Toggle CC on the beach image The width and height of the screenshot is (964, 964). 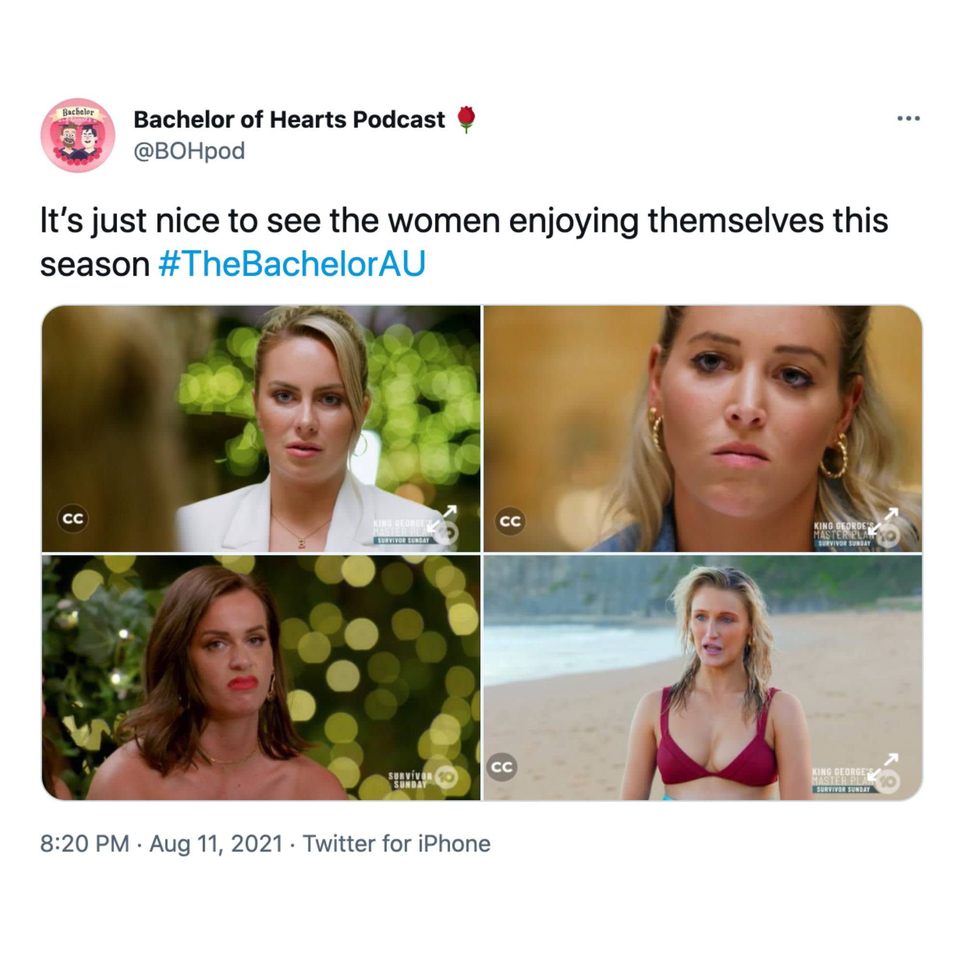501,767
